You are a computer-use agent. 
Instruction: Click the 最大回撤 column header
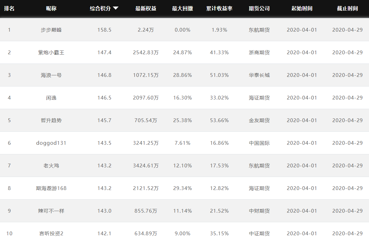click(183, 8)
